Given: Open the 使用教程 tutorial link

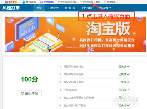Looking at the screenshot, I should coord(47,2).
